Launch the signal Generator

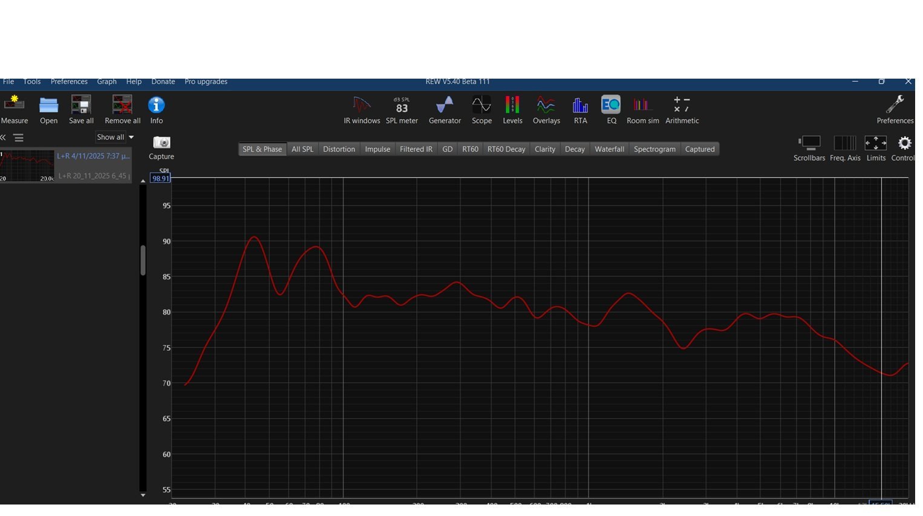[x=445, y=109]
